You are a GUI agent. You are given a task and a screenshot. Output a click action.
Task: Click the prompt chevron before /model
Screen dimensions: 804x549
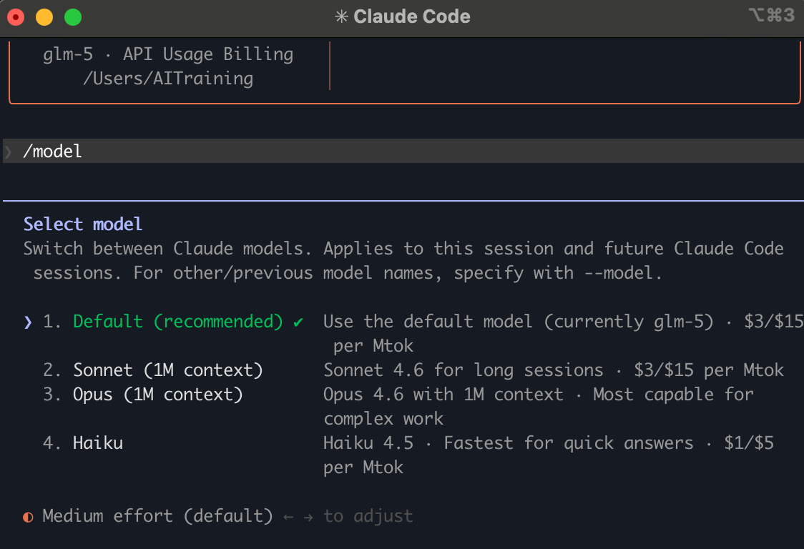pos(9,152)
